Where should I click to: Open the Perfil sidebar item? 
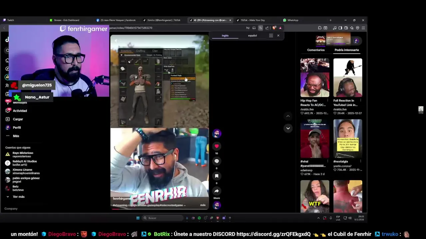(17, 127)
